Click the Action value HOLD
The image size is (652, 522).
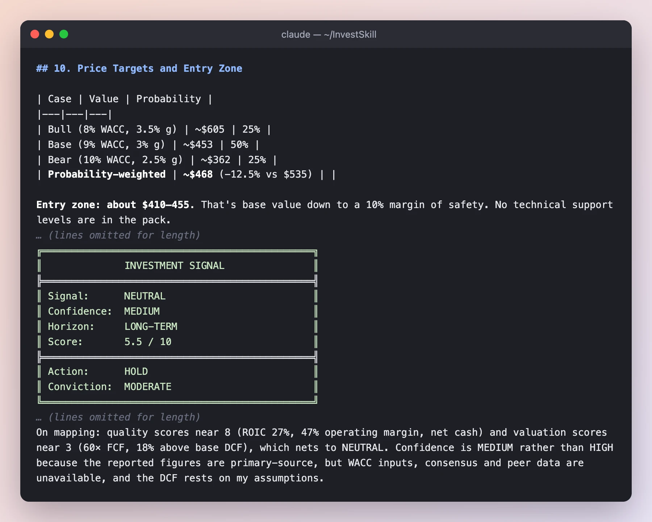point(136,372)
